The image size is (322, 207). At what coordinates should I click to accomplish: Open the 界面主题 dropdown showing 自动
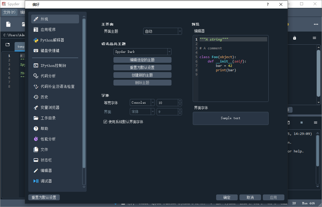(162, 31)
